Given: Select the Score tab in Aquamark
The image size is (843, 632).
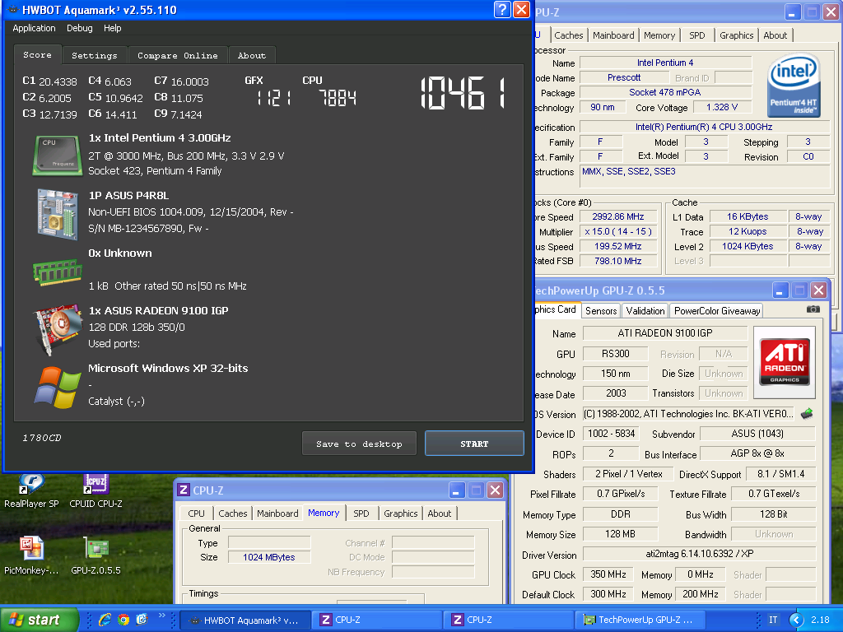Looking at the screenshot, I should (x=37, y=55).
